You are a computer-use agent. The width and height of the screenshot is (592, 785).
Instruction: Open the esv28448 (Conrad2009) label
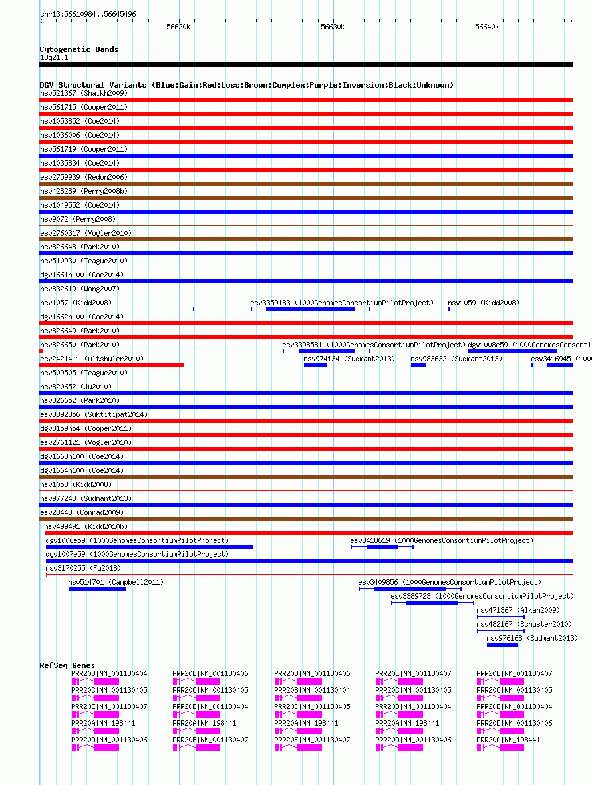click(82, 513)
